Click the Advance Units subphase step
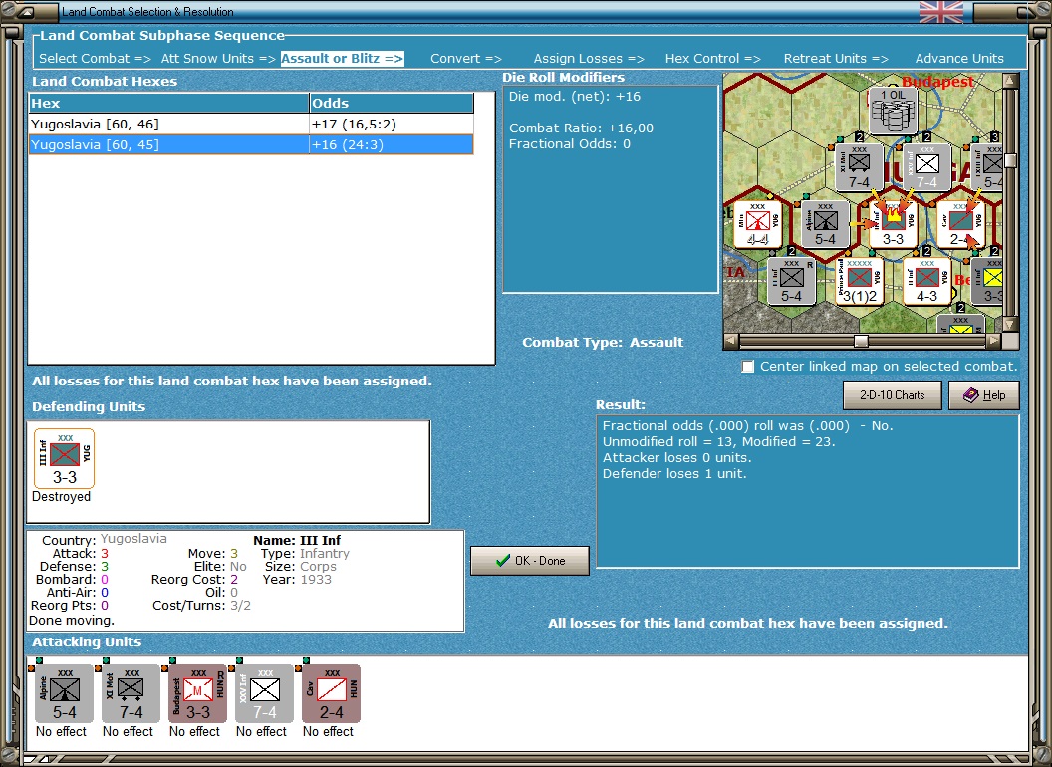1052x767 pixels. [959, 59]
